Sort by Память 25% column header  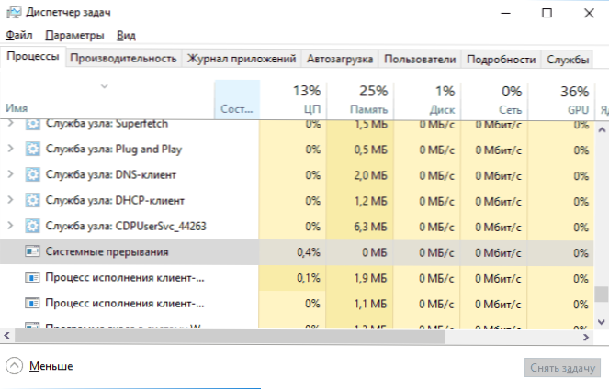360,100
